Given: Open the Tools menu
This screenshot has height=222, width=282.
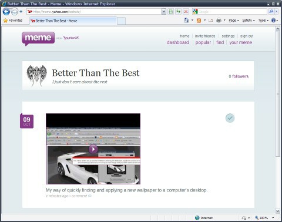Looking at the screenshot, I should pyautogui.click(x=263, y=21).
